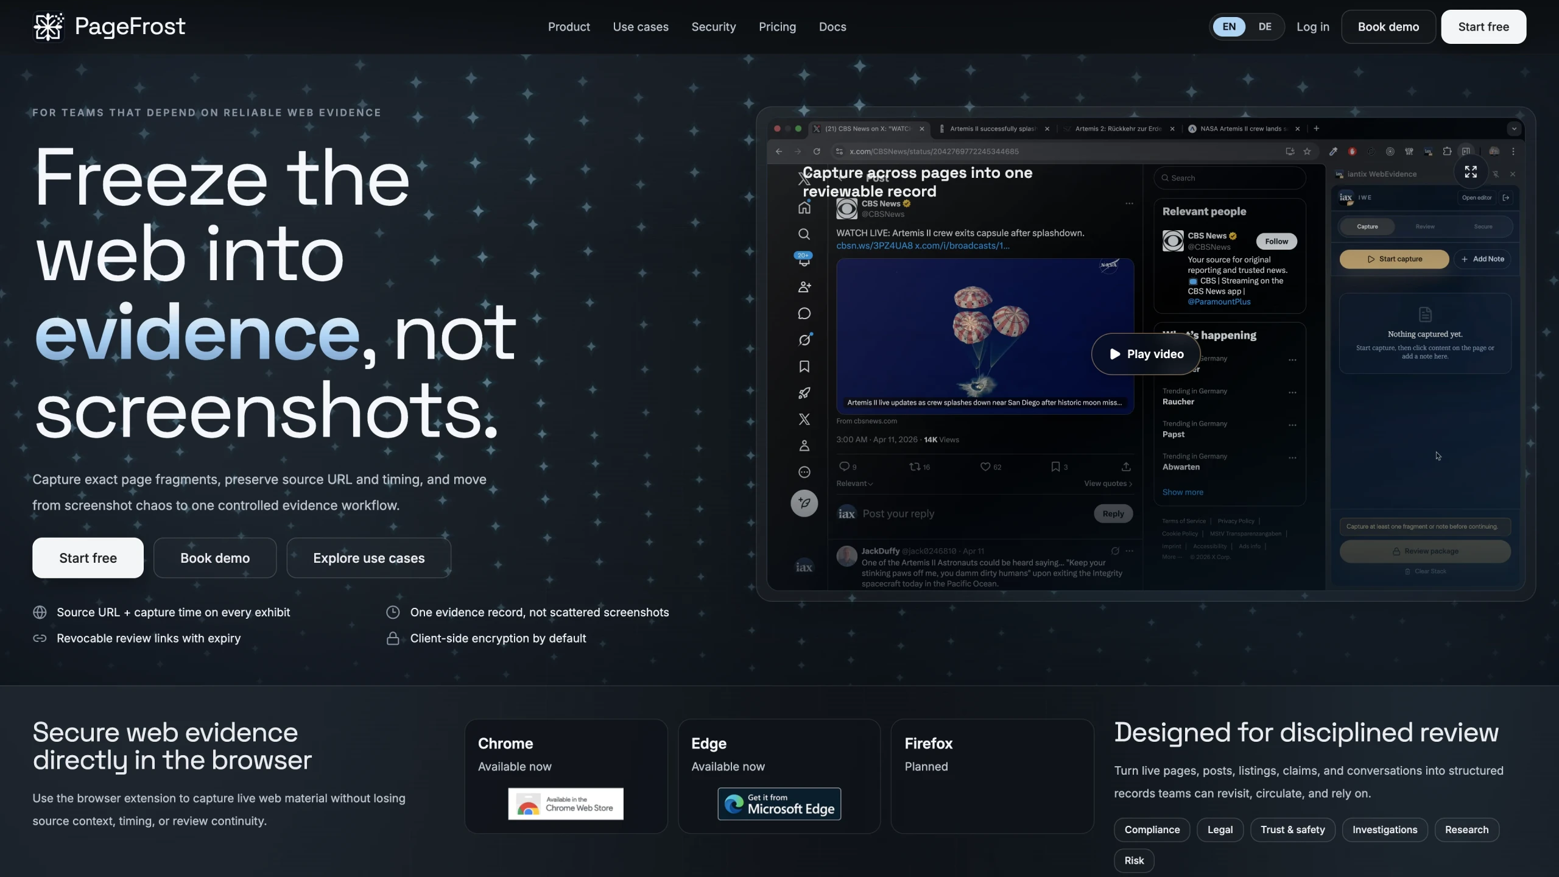Click Book demo in the header
The width and height of the screenshot is (1559, 877).
[1388, 27]
